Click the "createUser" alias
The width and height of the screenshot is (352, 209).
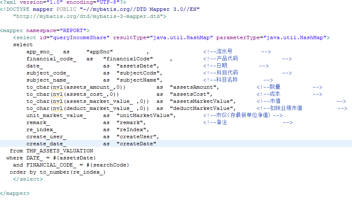(136, 137)
